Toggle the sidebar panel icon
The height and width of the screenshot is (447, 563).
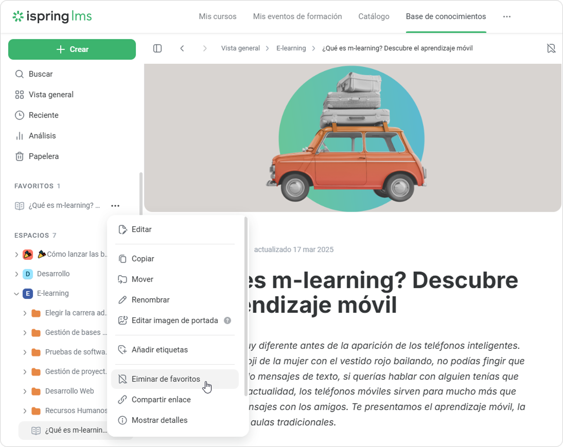click(157, 48)
